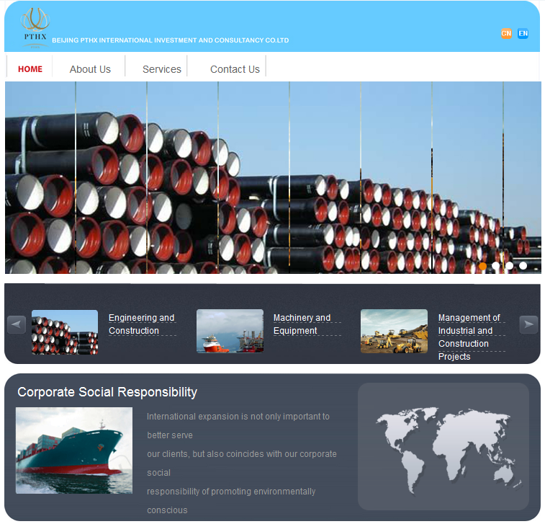Open the construction vehicles thumbnail
Image resolution: width=545 pixels, height=524 pixels.
[394, 331]
